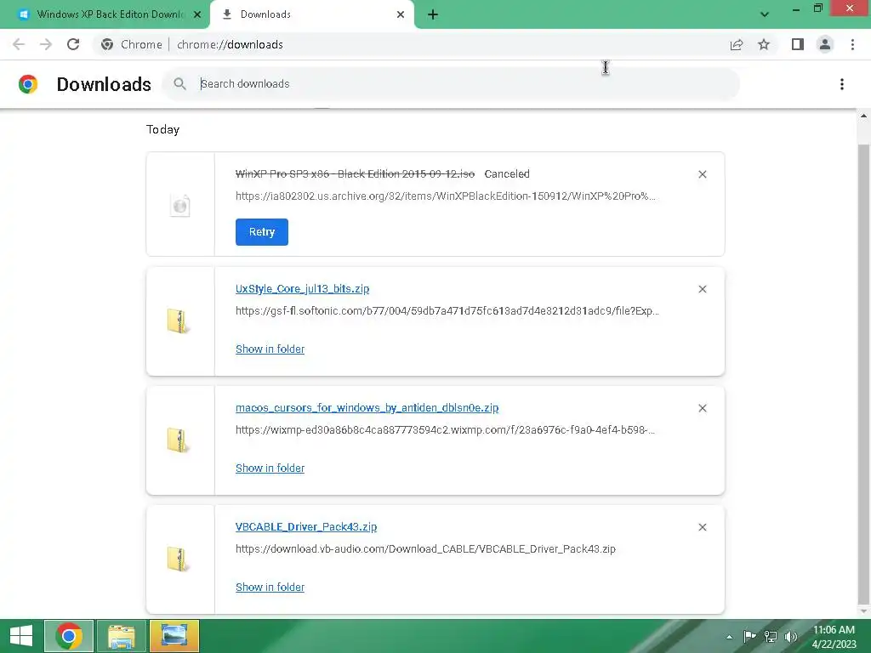Open the volume speaker tray icon
Screen dimensions: 871x653
(790, 636)
